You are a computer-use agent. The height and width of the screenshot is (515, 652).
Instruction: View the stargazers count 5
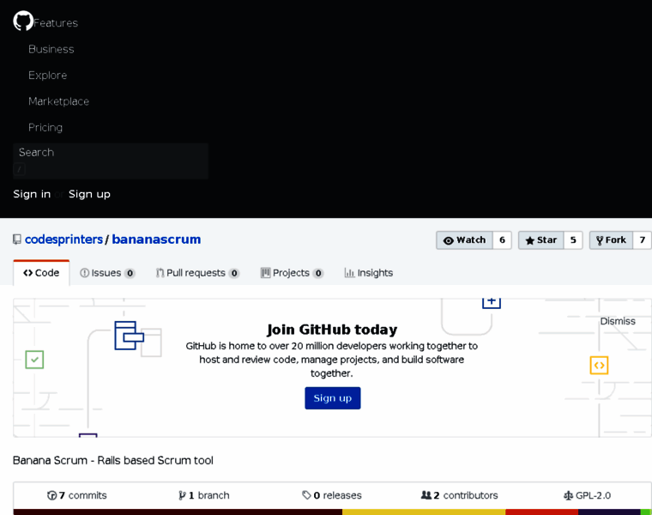coord(573,240)
